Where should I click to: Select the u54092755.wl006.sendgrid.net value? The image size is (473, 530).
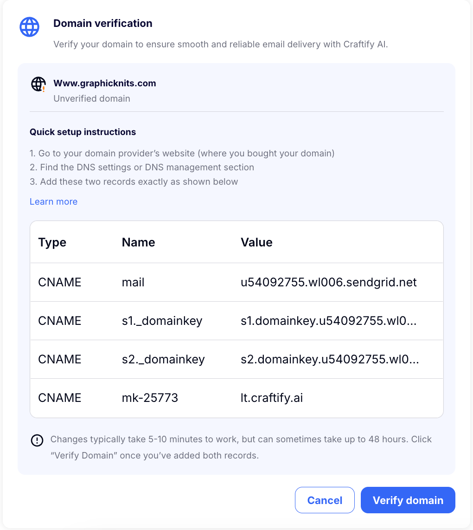[x=328, y=282]
